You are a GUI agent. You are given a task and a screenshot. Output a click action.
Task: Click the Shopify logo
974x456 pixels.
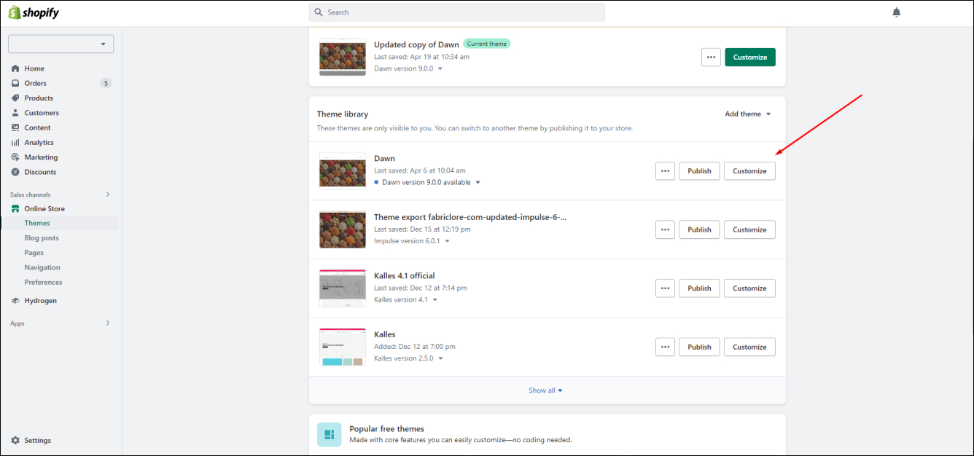tap(34, 12)
